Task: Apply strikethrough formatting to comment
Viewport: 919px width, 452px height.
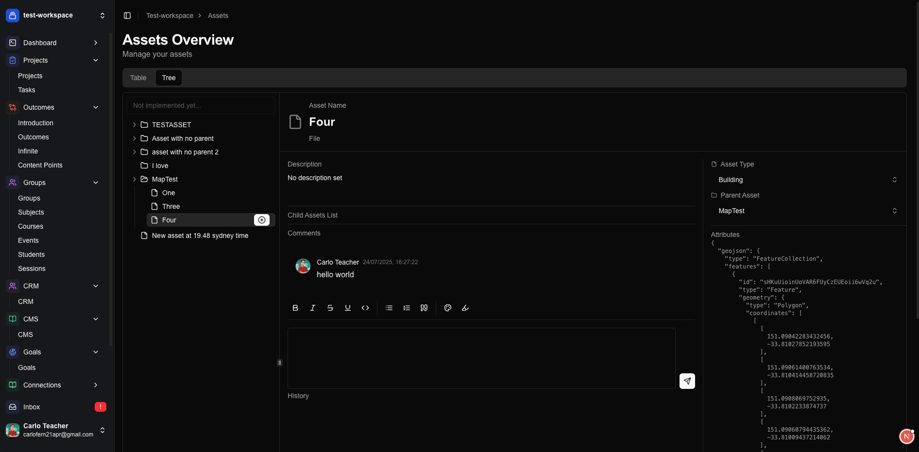Action: pos(330,308)
